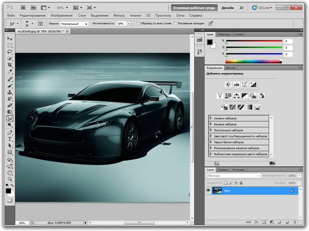Image resolution: width=309 pixels, height=231 pixels.
Task: Toggle lock position in Layers panel
Action: (x=236, y=183)
